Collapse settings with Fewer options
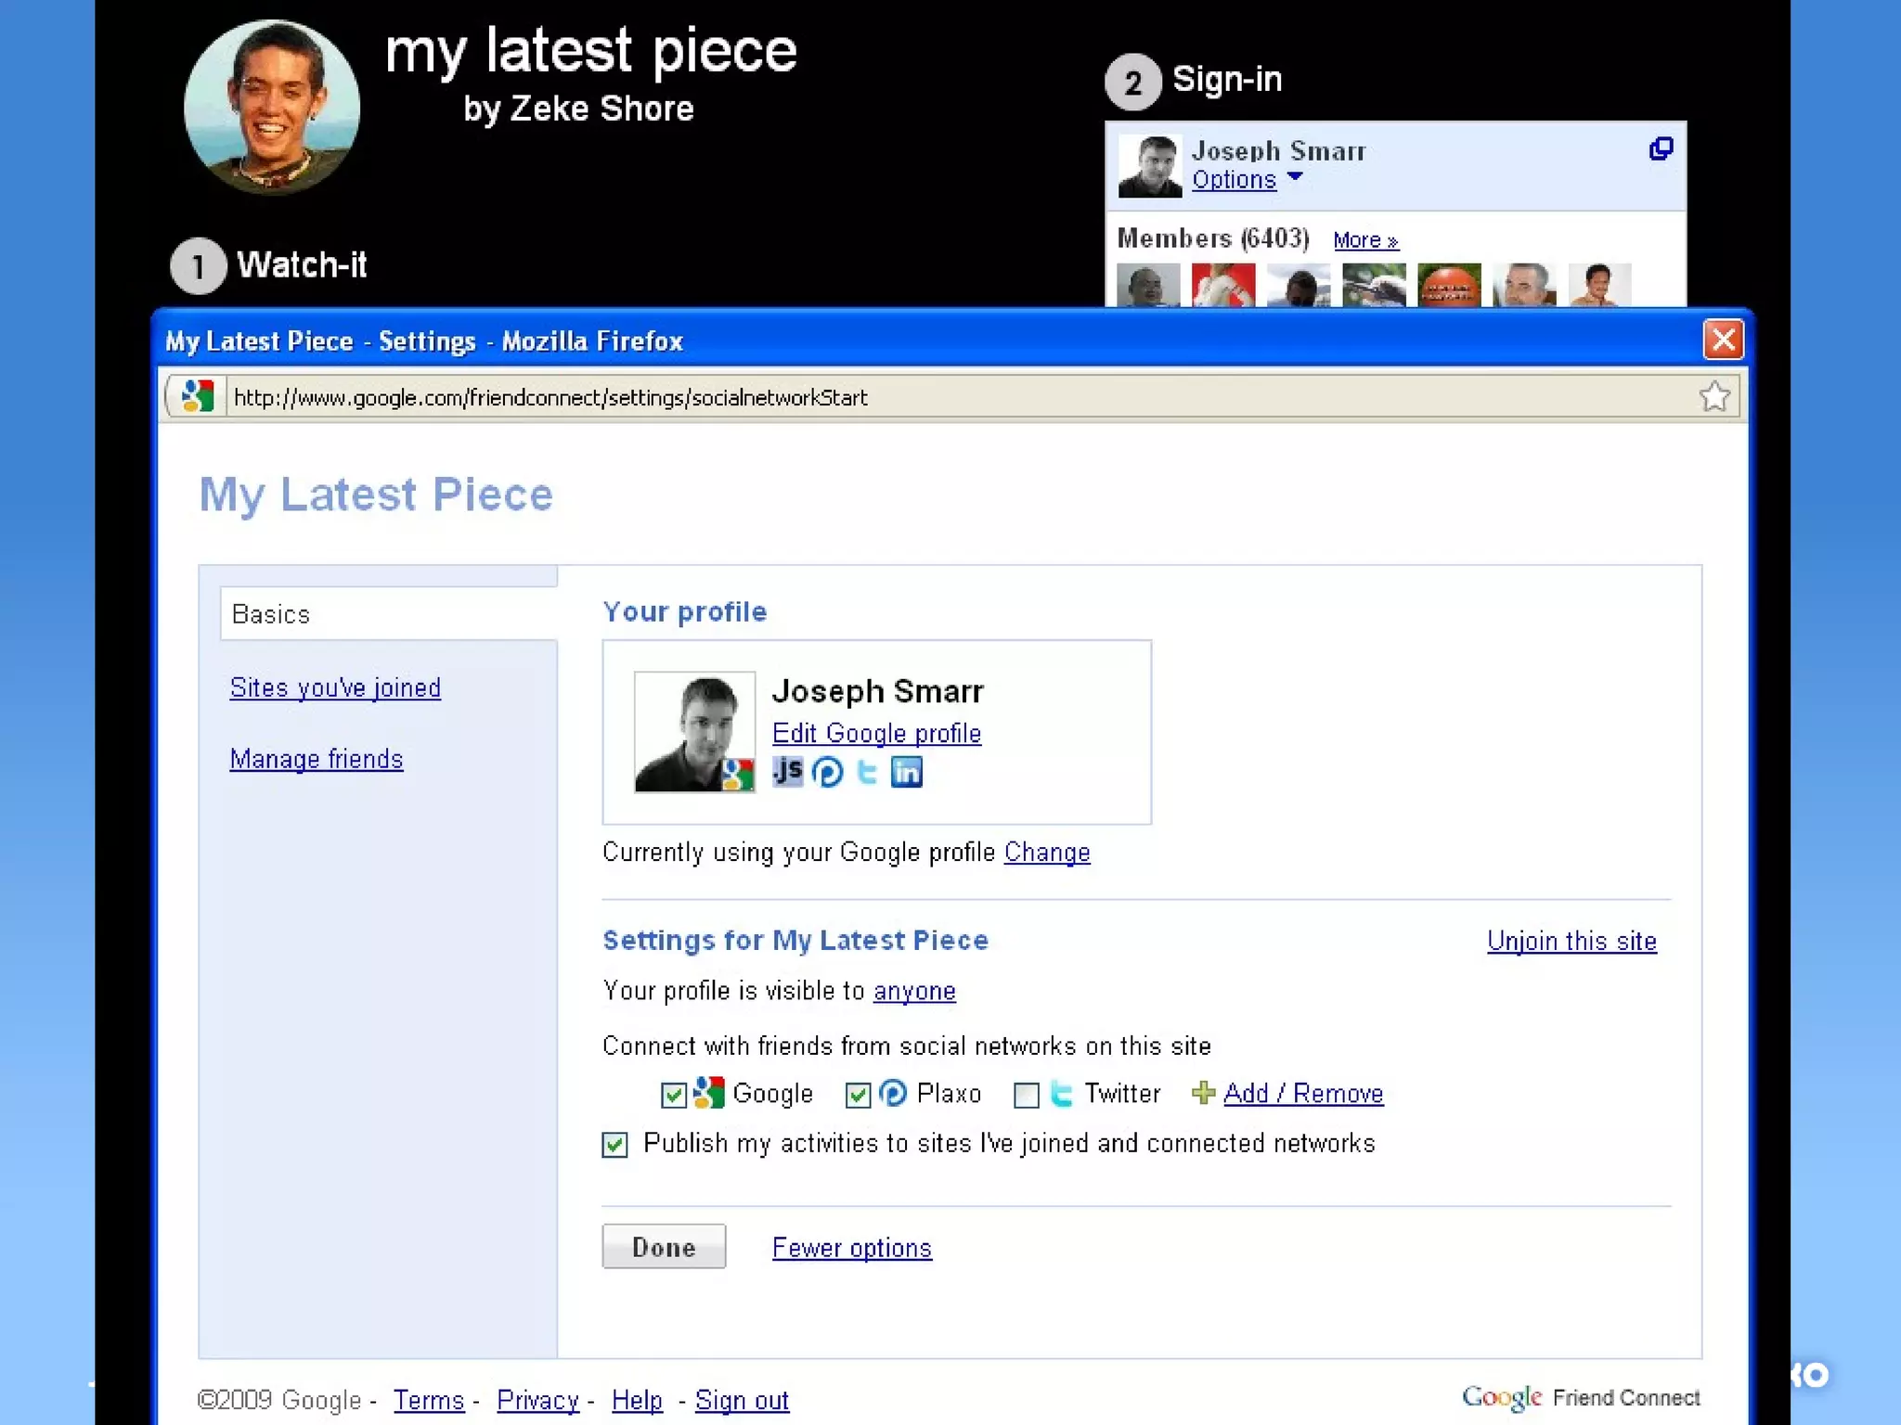Image resolution: width=1901 pixels, height=1425 pixels. point(851,1248)
